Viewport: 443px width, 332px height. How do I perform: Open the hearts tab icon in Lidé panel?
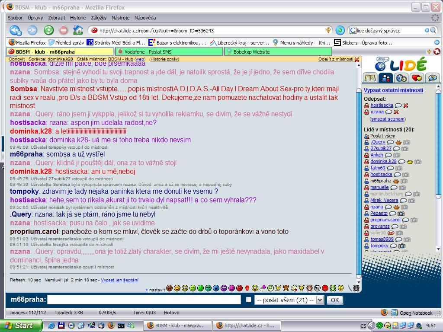417,78
